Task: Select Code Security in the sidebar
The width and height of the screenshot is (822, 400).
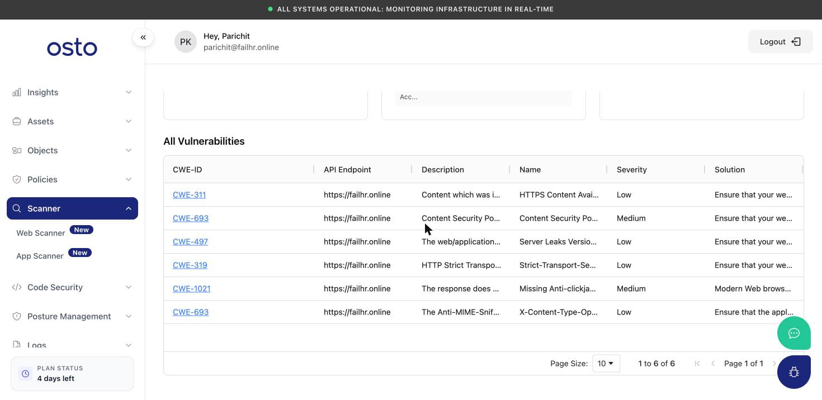Action: [72, 287]
